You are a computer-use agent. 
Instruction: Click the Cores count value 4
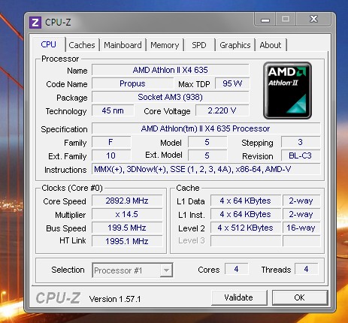click(x=236, y=269)
